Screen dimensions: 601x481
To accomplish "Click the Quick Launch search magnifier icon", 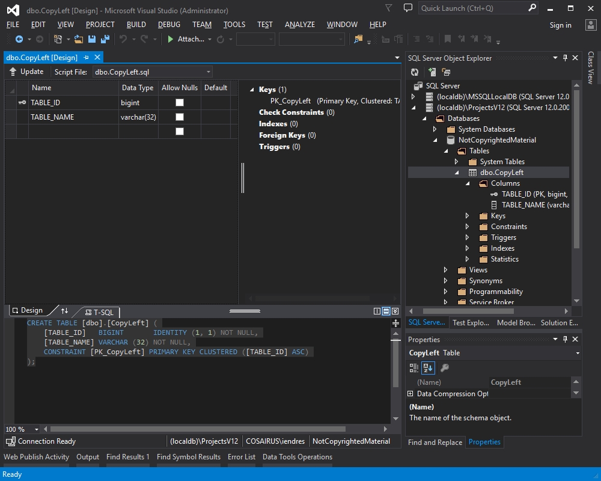I will coord(532,8).
